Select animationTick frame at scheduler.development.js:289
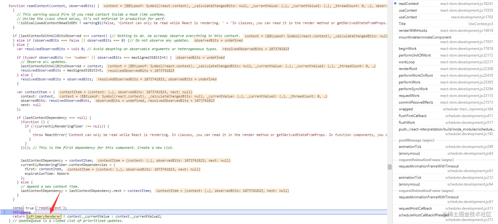Image resolution: width=498 pixels, height=224 pixels. (445, 147)
